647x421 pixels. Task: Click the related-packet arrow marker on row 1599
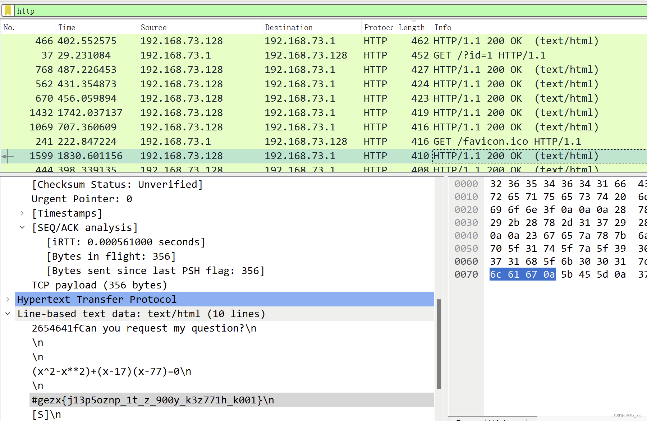[x=7, y=156]
